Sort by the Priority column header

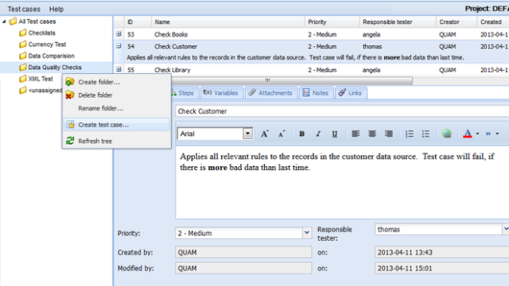[332, 22]
